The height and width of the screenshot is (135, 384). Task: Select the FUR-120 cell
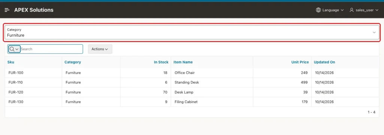(16, 92)
